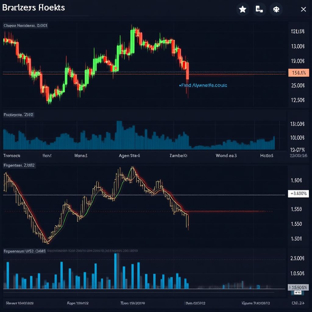312x312 pixels.
Task: Click the 25.00% price axis label
Action: click(298, 86)
